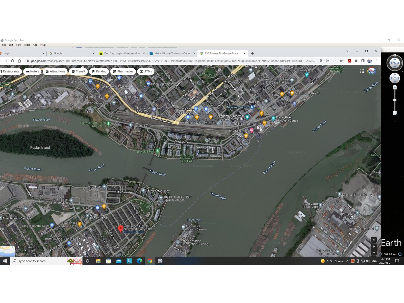
Task: Filter map by Restaurants
Action: click(x=10, y=71)
